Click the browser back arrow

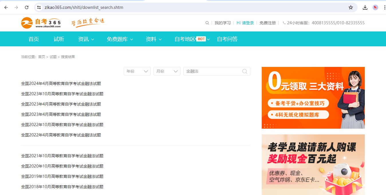pos(6,7)
